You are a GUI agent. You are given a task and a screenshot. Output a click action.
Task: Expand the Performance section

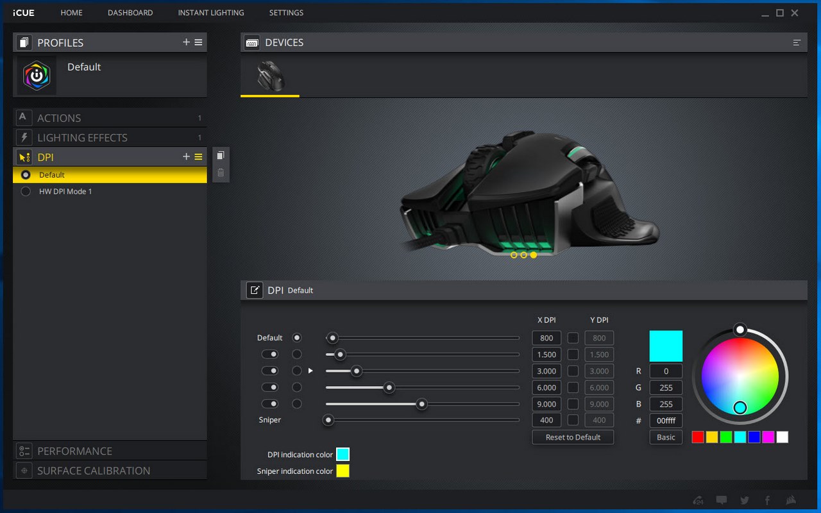pos(110,451)
